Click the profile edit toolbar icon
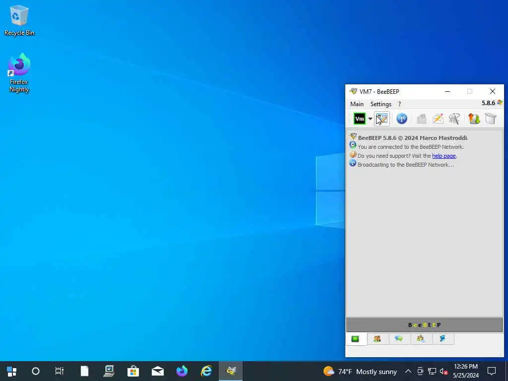 click(381, 119)
